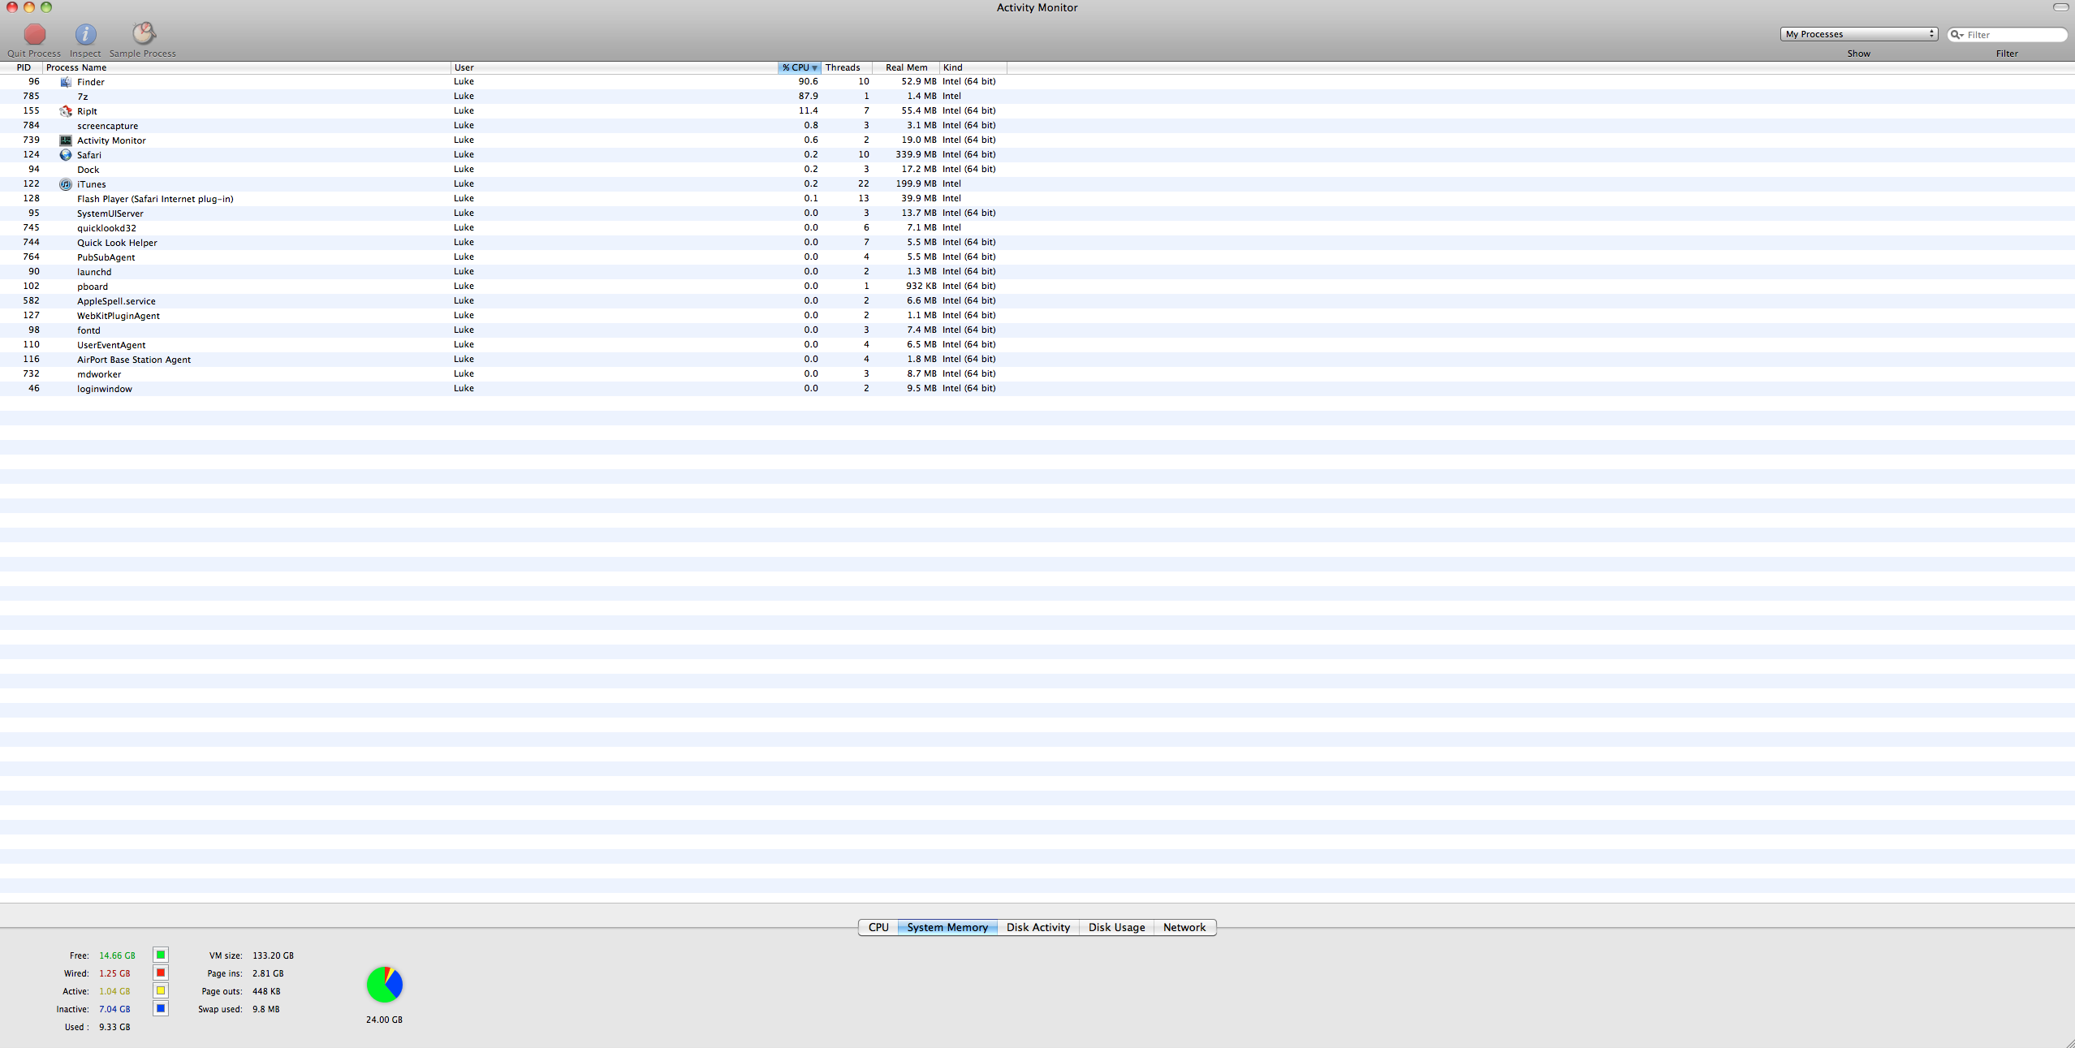Click the Quit Process stop icon

pyautogui.click(x=34, y=34)
